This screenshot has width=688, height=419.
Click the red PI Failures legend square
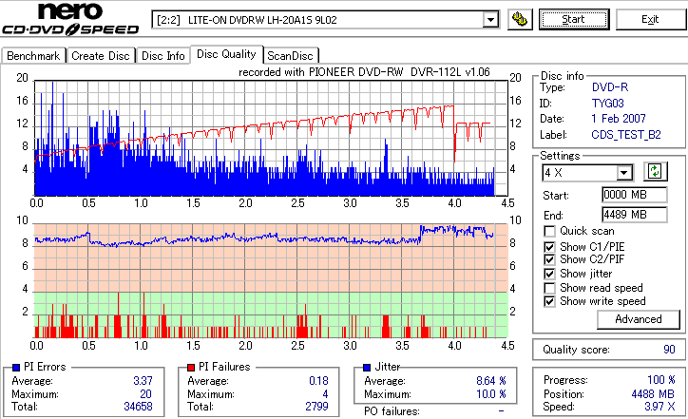191,368
